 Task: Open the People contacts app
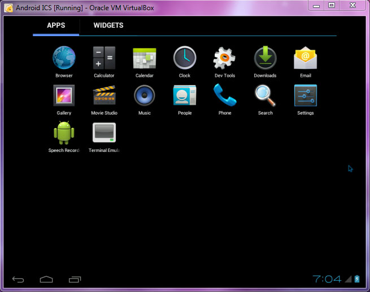click(185, 95)
